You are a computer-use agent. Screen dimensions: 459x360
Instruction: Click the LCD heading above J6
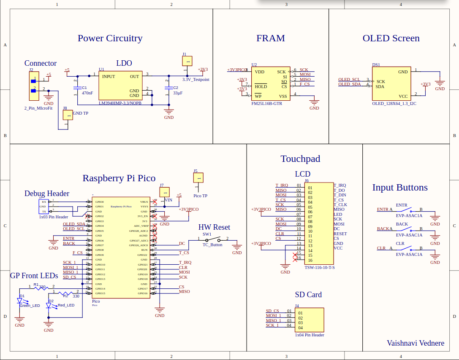(302, 174)
